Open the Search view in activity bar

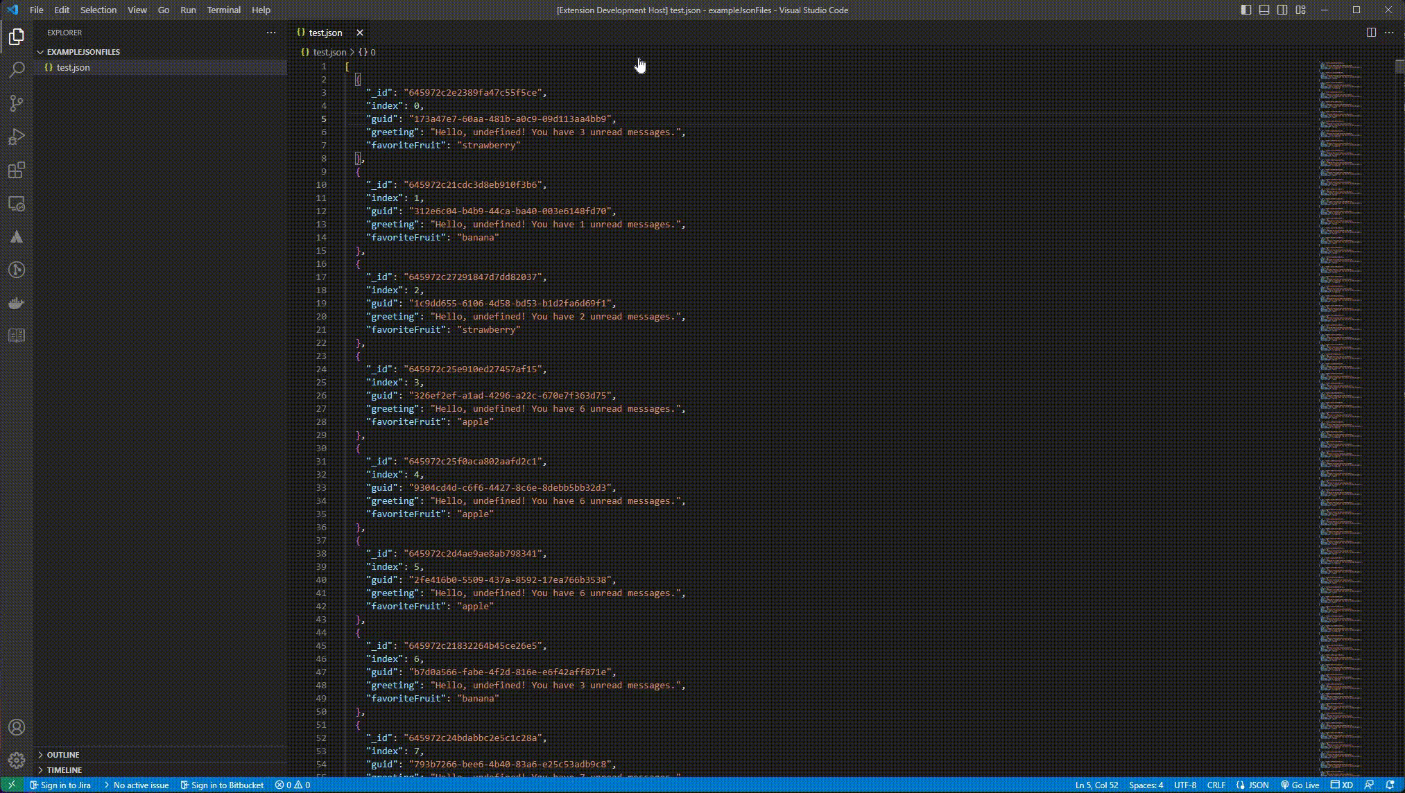point(17,69)
